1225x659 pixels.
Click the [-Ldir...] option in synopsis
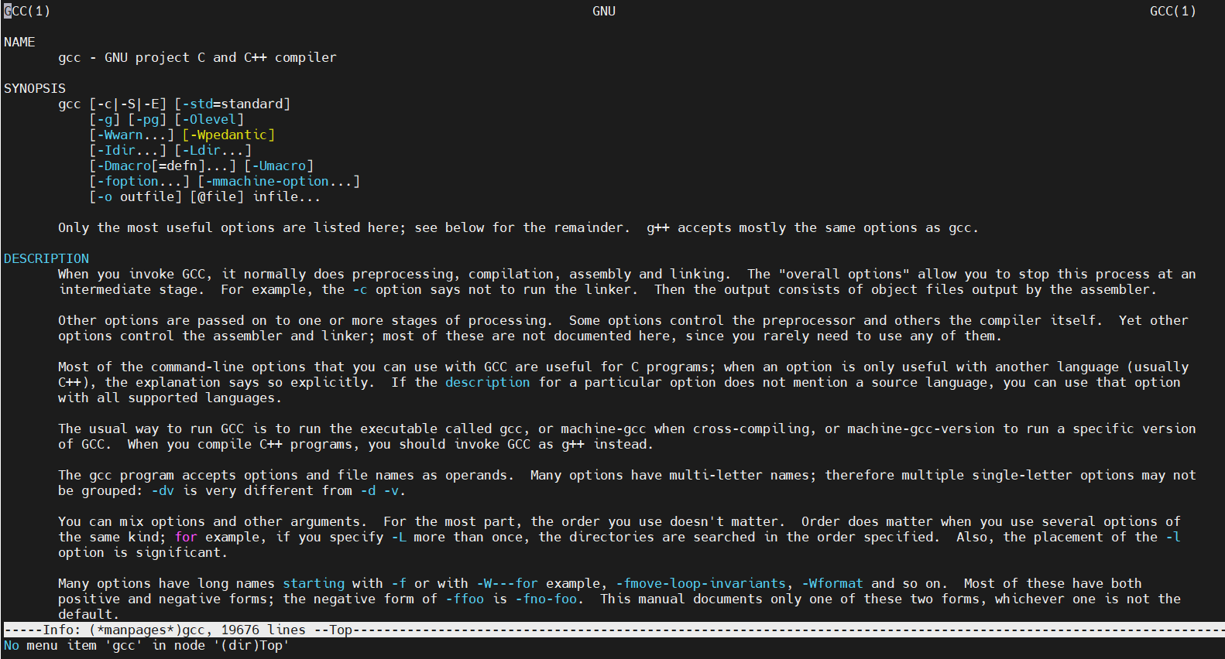[213, 150]
